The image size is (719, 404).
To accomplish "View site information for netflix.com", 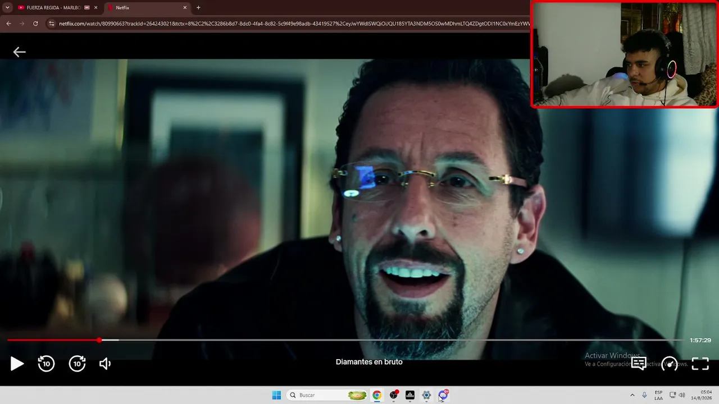I will (x=52, y=24).
